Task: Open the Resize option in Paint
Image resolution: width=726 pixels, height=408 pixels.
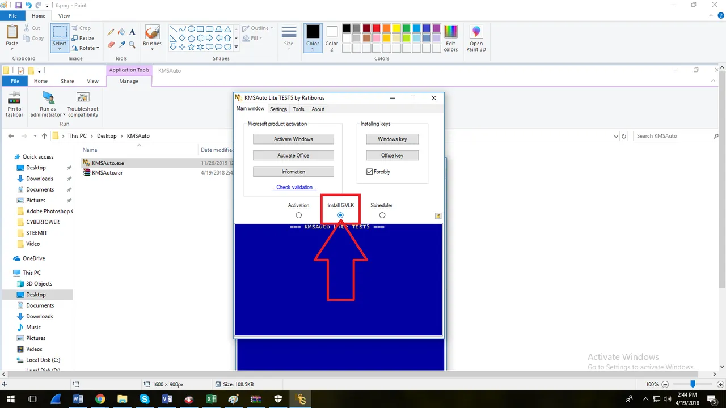Action: point(83,38)
